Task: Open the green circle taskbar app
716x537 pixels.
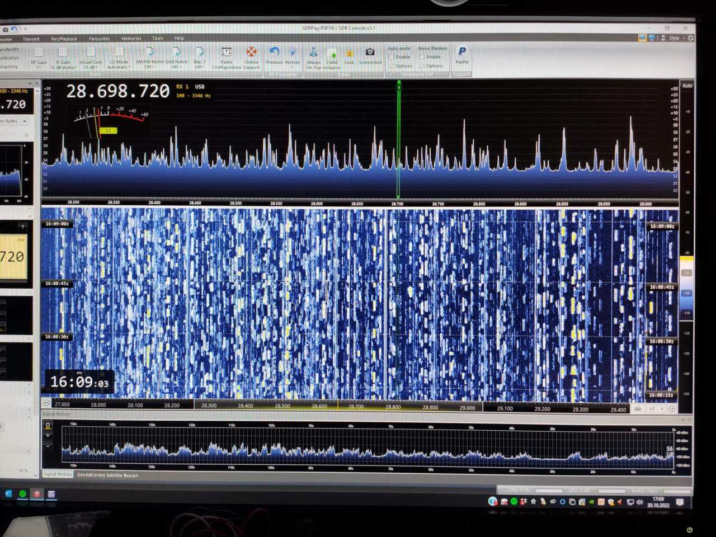Action: coord(22,494)
